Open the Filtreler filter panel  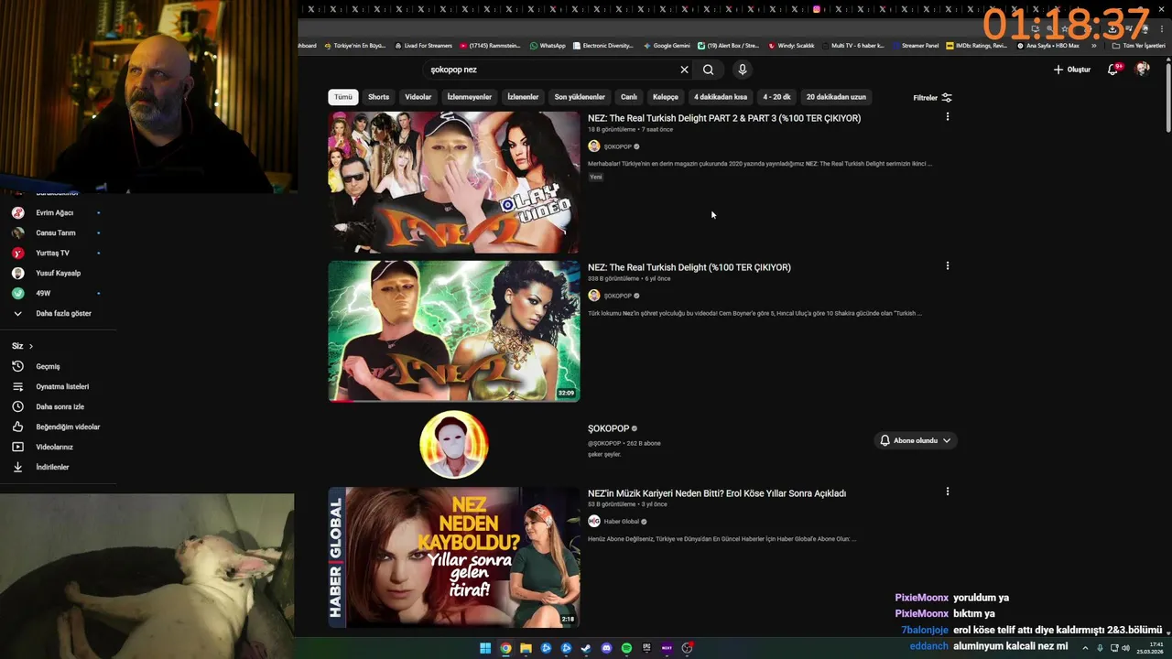932,97
